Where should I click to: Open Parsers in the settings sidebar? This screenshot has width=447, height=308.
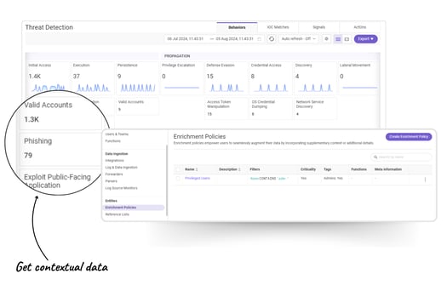112,181
